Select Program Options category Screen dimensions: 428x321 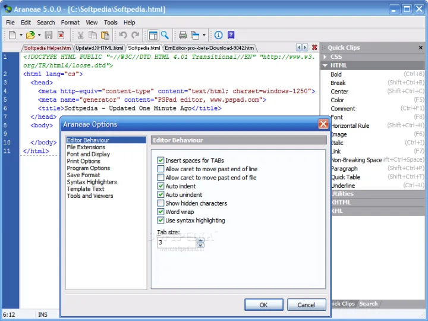(x=89, y=168)
